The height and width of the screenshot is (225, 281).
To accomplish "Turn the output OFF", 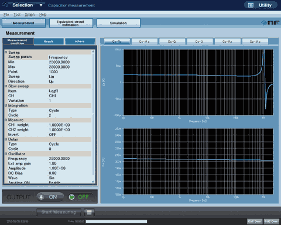I will click(x=80, y=197).
